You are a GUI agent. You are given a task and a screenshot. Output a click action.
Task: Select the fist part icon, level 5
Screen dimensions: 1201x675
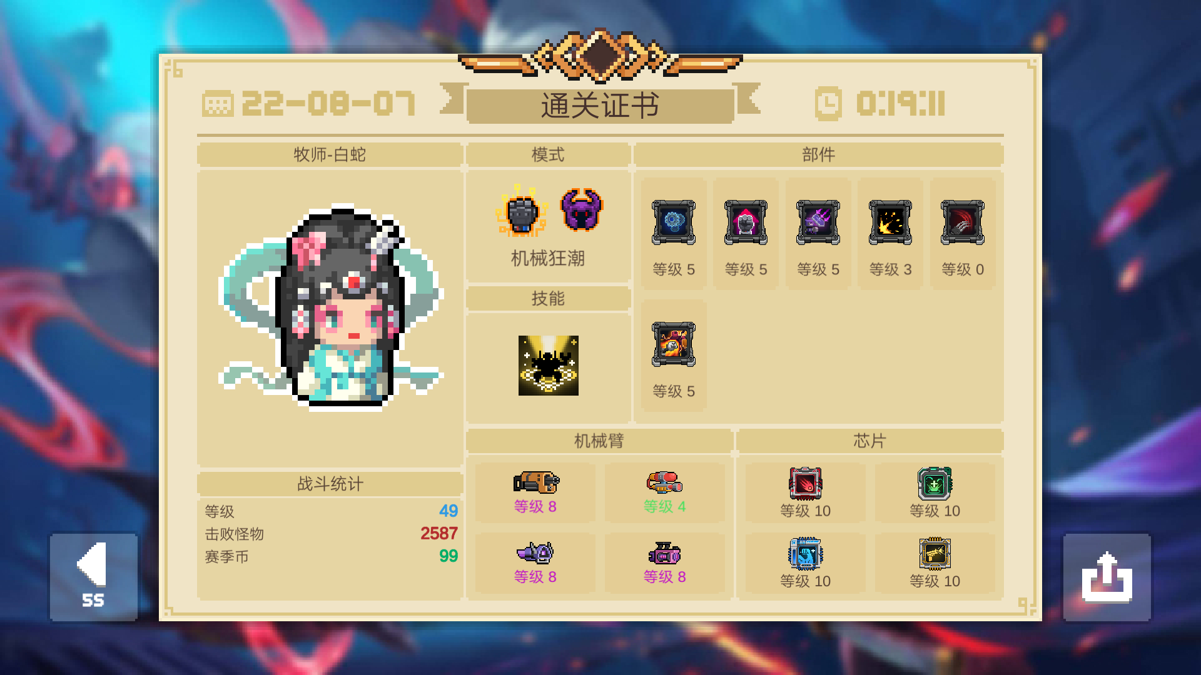point(746,222)
